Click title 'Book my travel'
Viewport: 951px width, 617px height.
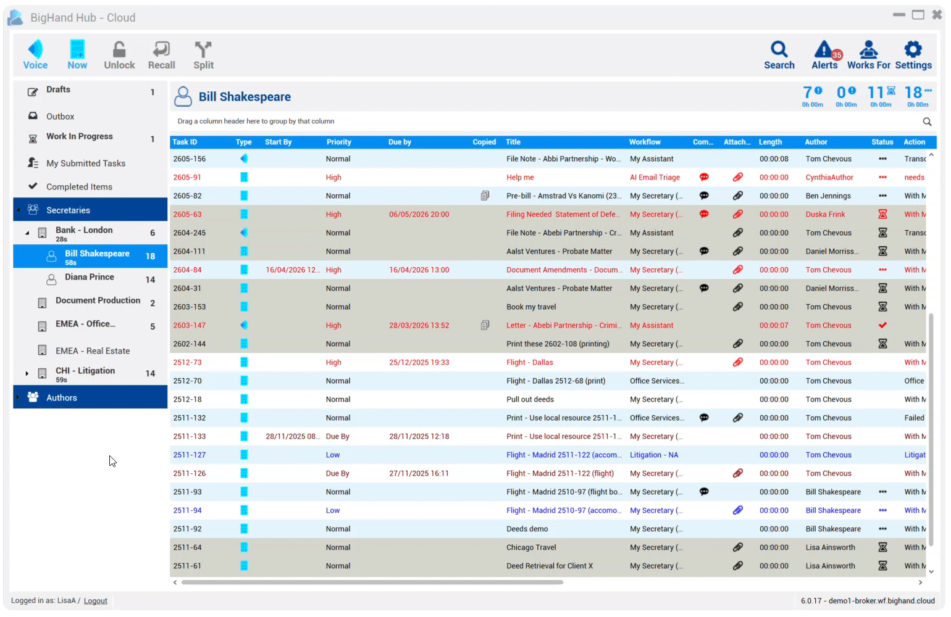(531, 307)
